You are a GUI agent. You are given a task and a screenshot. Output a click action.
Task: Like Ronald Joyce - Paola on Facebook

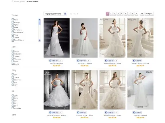(x=137, y=61)
